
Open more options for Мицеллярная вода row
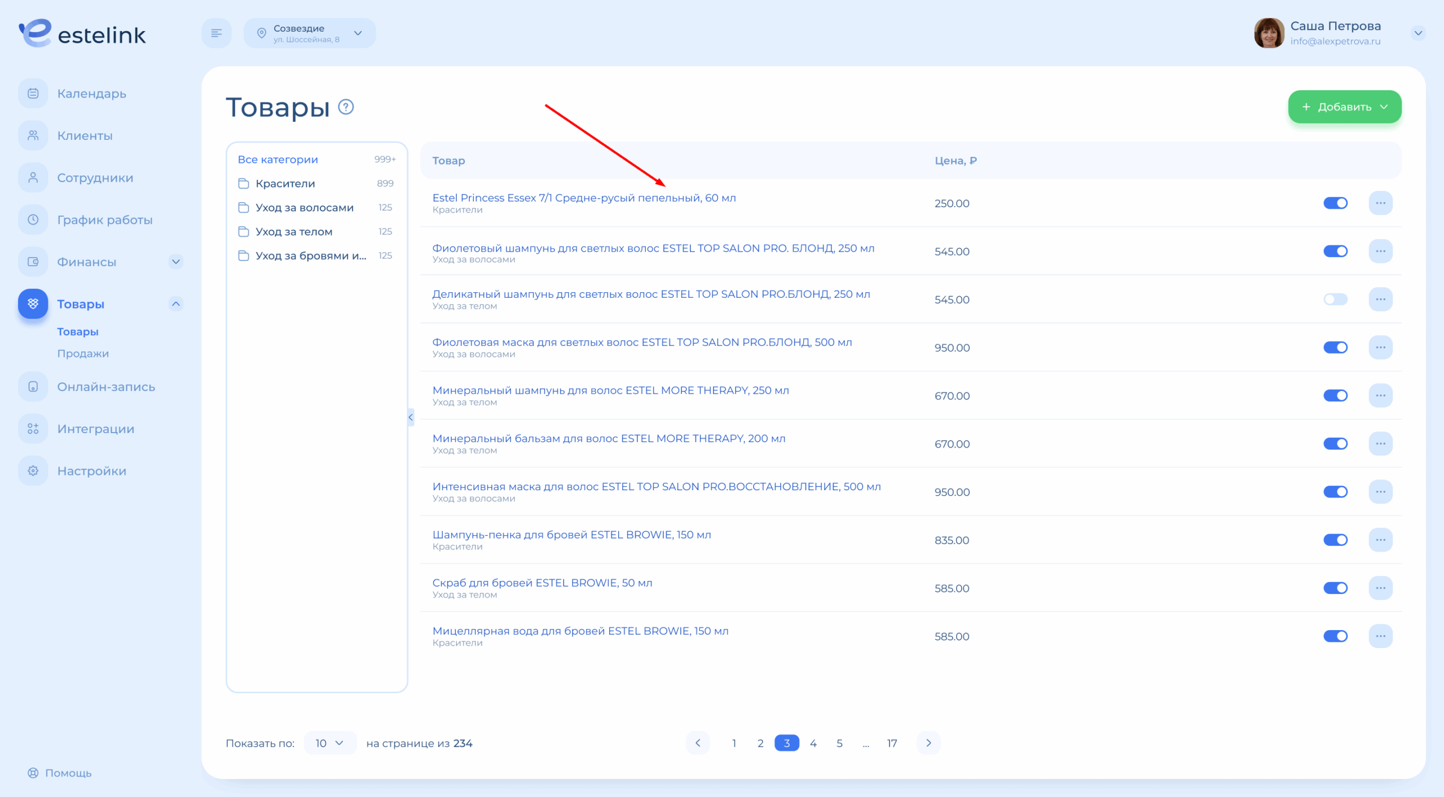1380,636
